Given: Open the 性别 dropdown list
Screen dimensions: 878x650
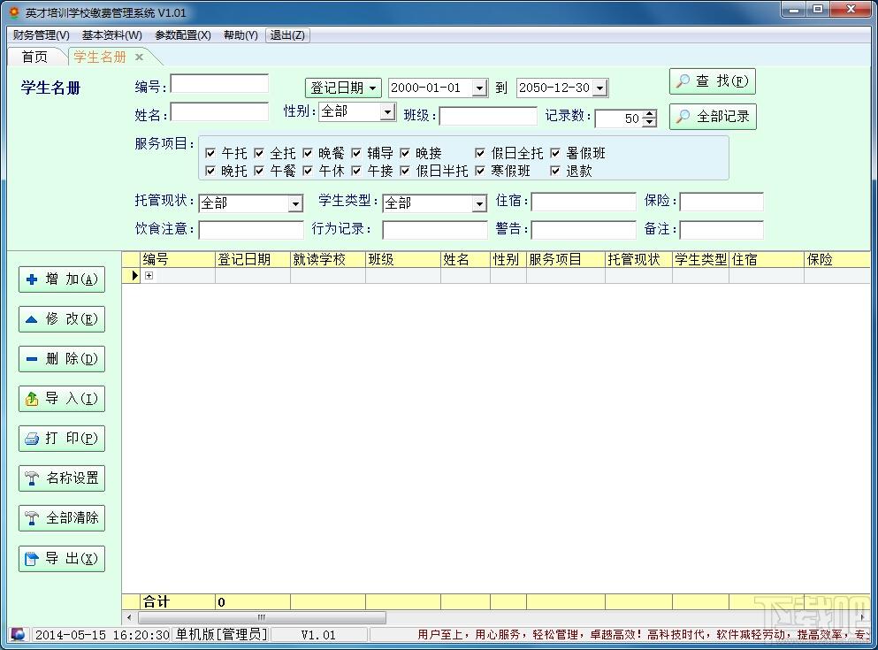Looking at the screenshot, I should click(387, 112).
